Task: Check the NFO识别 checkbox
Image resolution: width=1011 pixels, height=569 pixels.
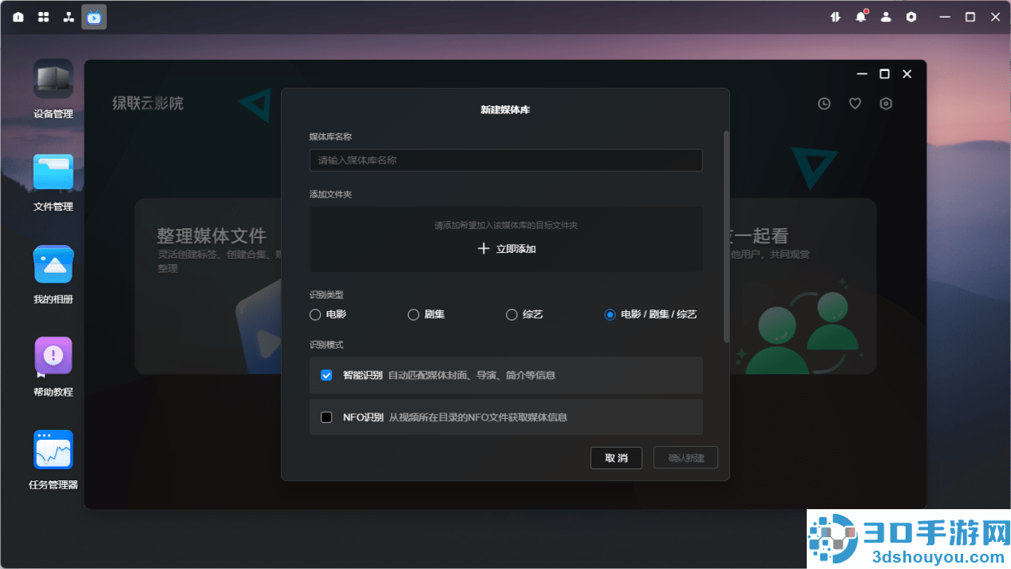Action: 326,417
